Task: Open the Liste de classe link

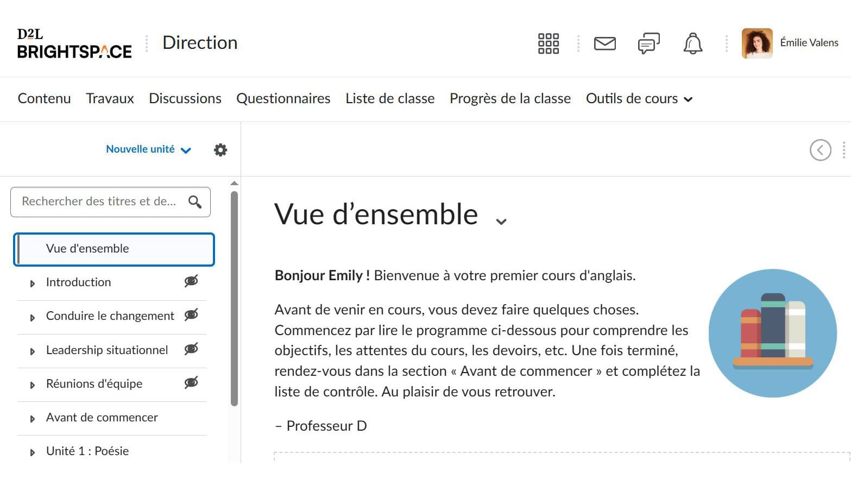Action: (390, 99)
